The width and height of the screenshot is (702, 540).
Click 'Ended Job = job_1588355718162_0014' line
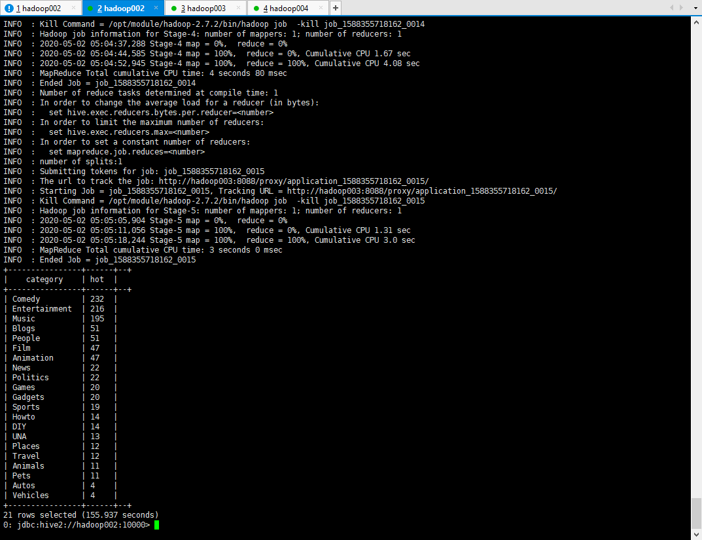tap(99, 83)
